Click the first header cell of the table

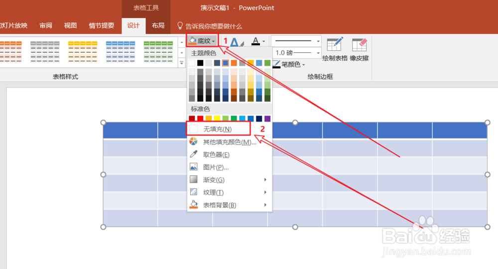click(x=130, y=131)
